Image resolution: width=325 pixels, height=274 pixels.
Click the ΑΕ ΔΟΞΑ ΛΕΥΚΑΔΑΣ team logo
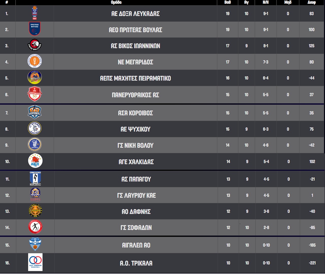35,13
